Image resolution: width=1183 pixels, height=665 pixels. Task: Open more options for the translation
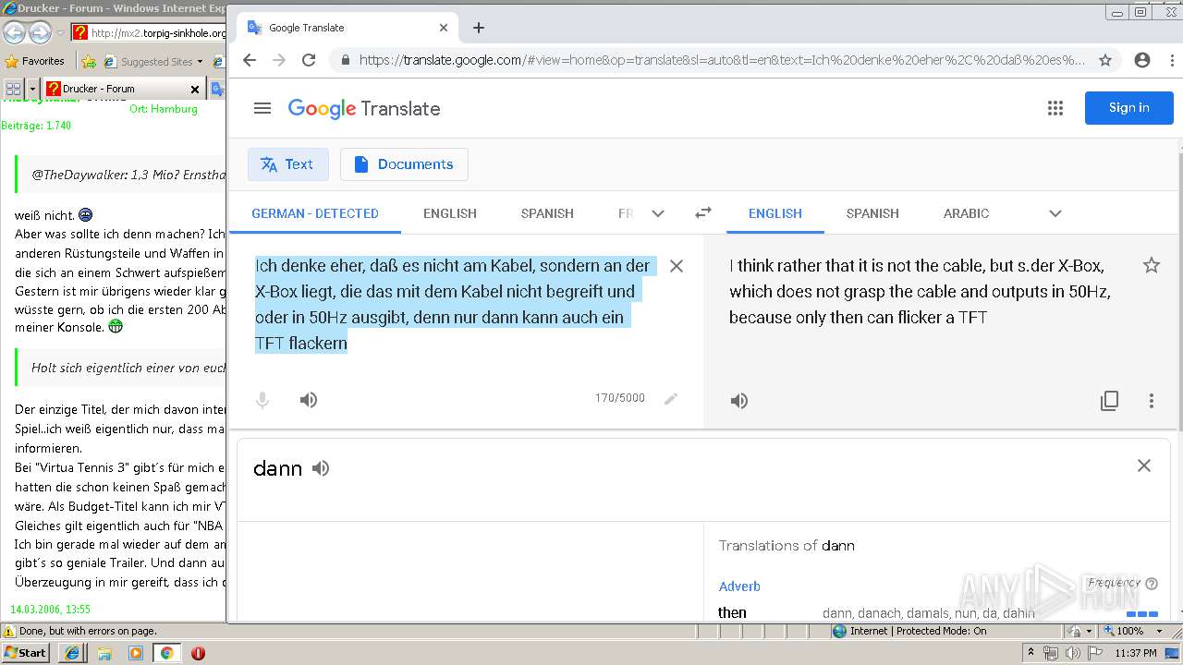point(1152,401)
